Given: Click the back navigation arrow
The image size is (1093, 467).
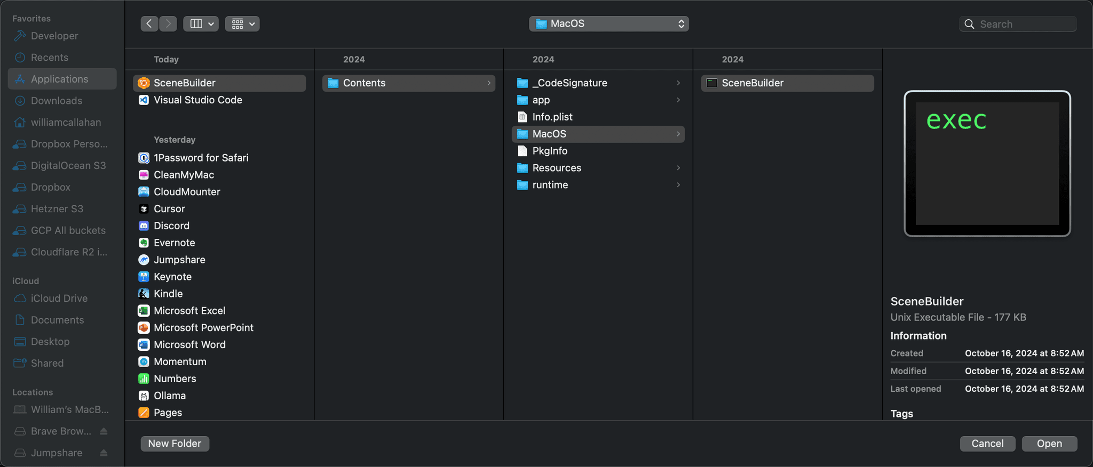Looking at the screenshot, I should 149,24.
